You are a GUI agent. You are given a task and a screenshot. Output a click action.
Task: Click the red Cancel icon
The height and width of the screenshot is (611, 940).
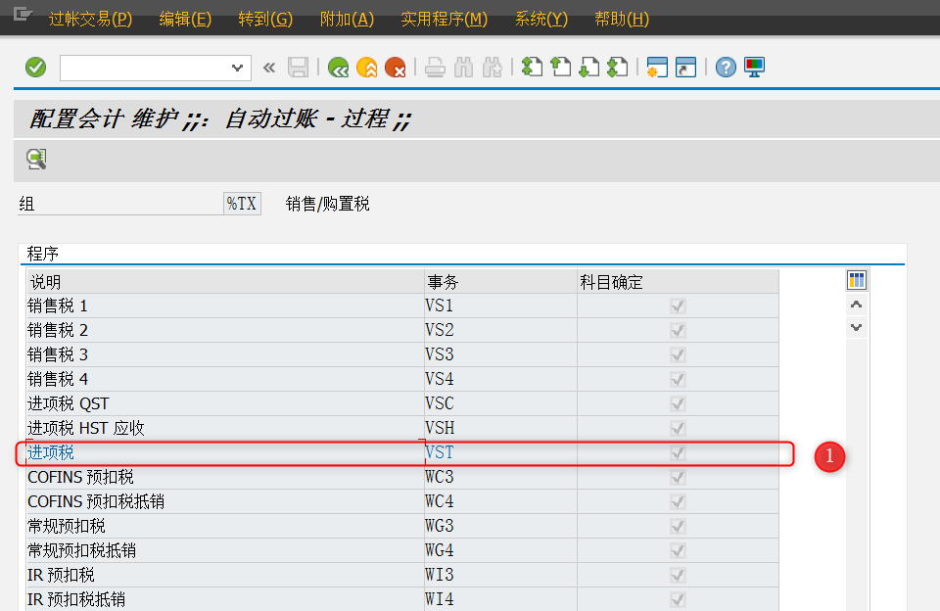(396, 68)
